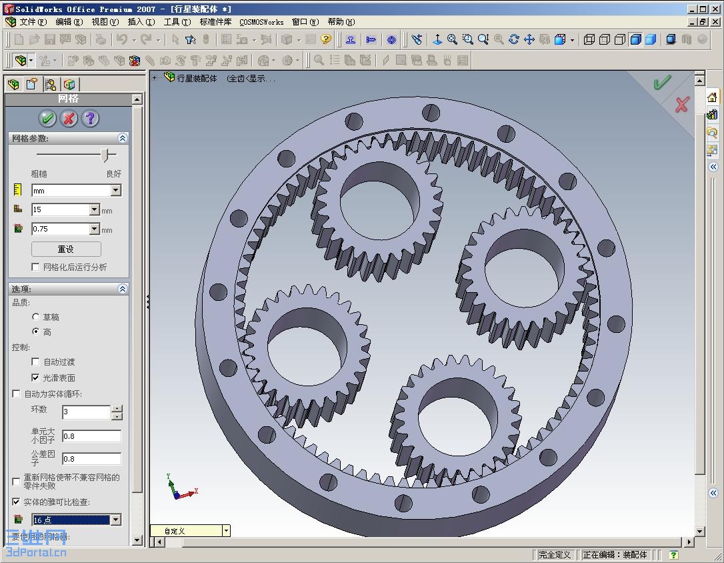Viewport: 724px width, 563px height.
Task: Open the 视图(V) menu
Action: coord(105,22)
